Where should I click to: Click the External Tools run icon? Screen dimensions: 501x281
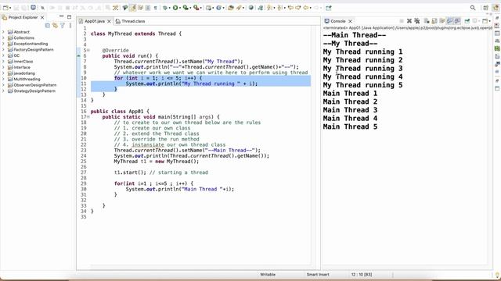pos(196,8)
